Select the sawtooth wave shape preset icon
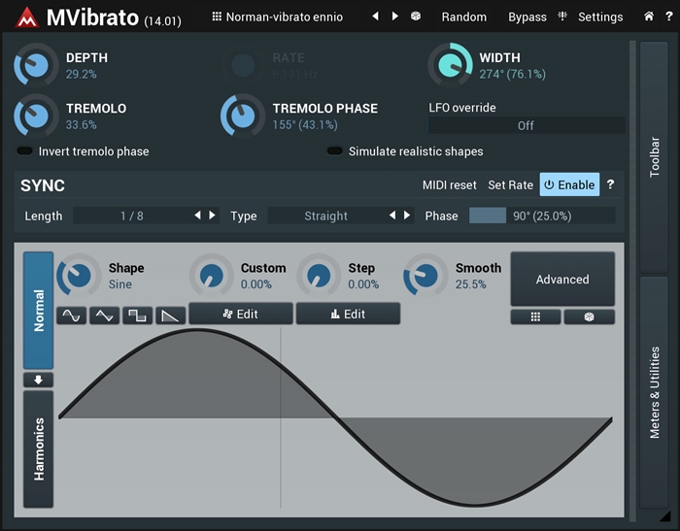 tap(170, 315)
